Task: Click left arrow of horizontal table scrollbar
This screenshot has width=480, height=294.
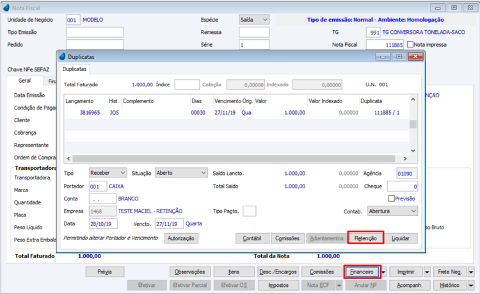Action: click(68, 159)
